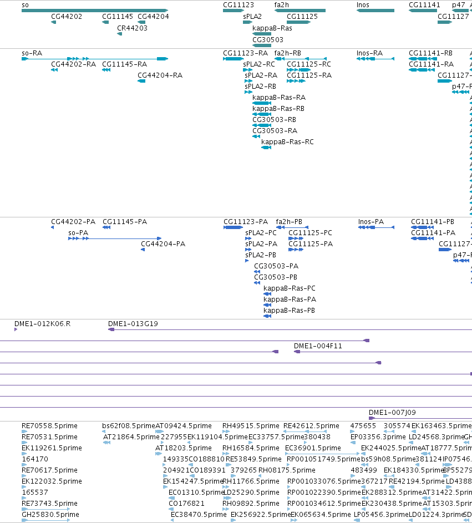Click the CG11125 gene label
This screenshot has width=472, height=523.
(302, 16)
